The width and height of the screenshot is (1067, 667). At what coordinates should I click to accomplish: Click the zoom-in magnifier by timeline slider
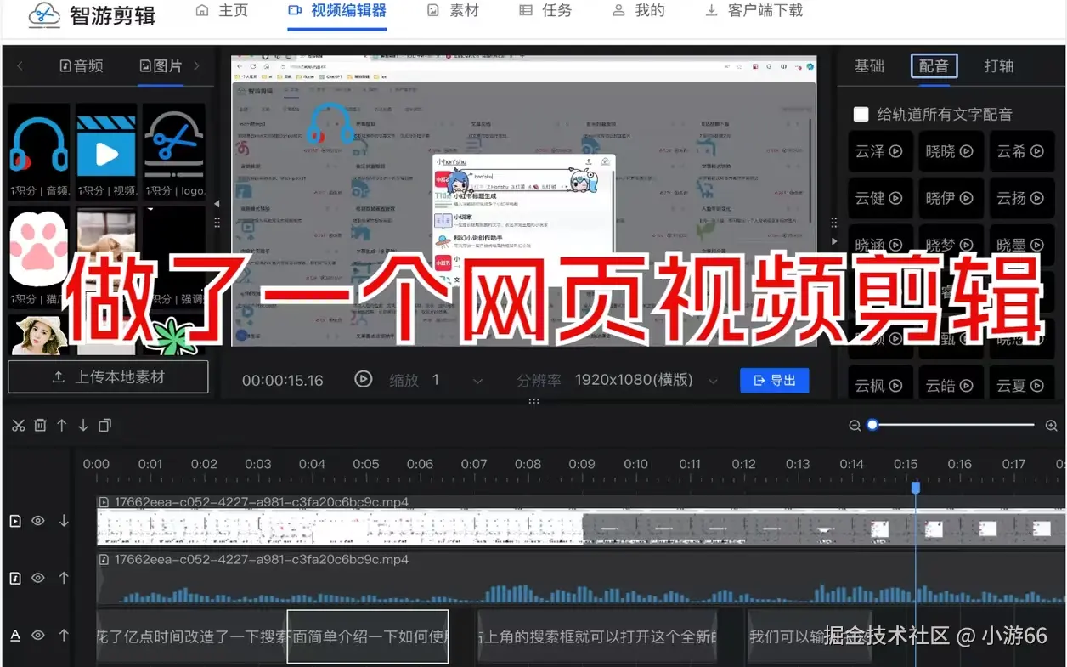point(1051,426)
